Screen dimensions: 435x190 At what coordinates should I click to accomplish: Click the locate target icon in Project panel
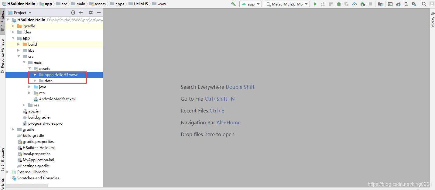[x=73, y=12]
